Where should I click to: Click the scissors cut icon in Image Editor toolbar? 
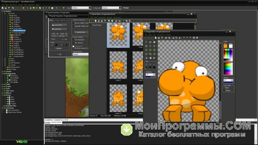[173, 38]
